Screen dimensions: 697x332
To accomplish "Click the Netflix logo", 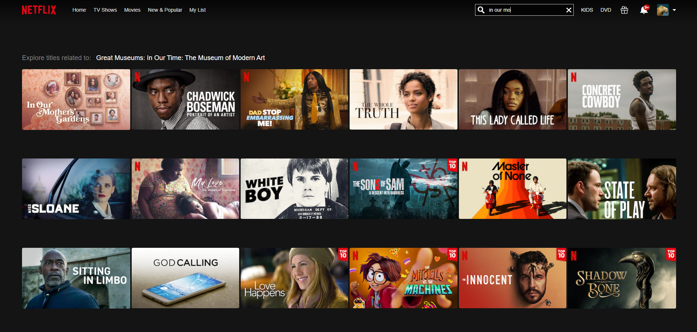I will tap(39, 10).
